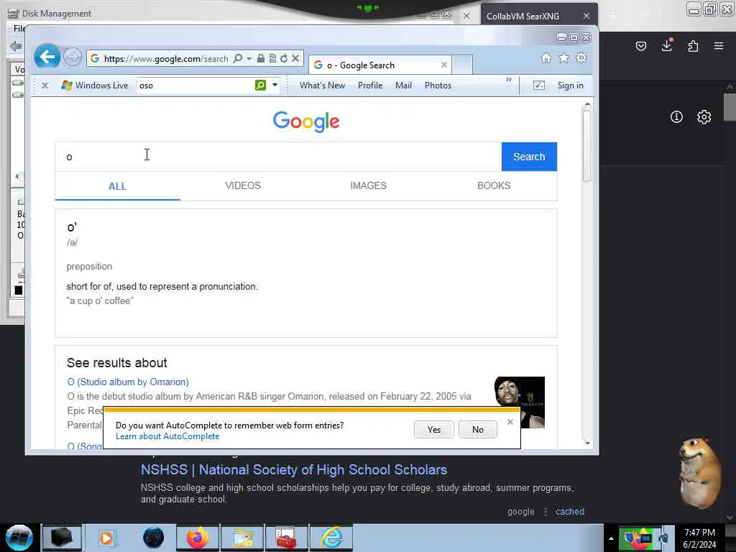Show hidden system tray icons

(x=611, y=538)
